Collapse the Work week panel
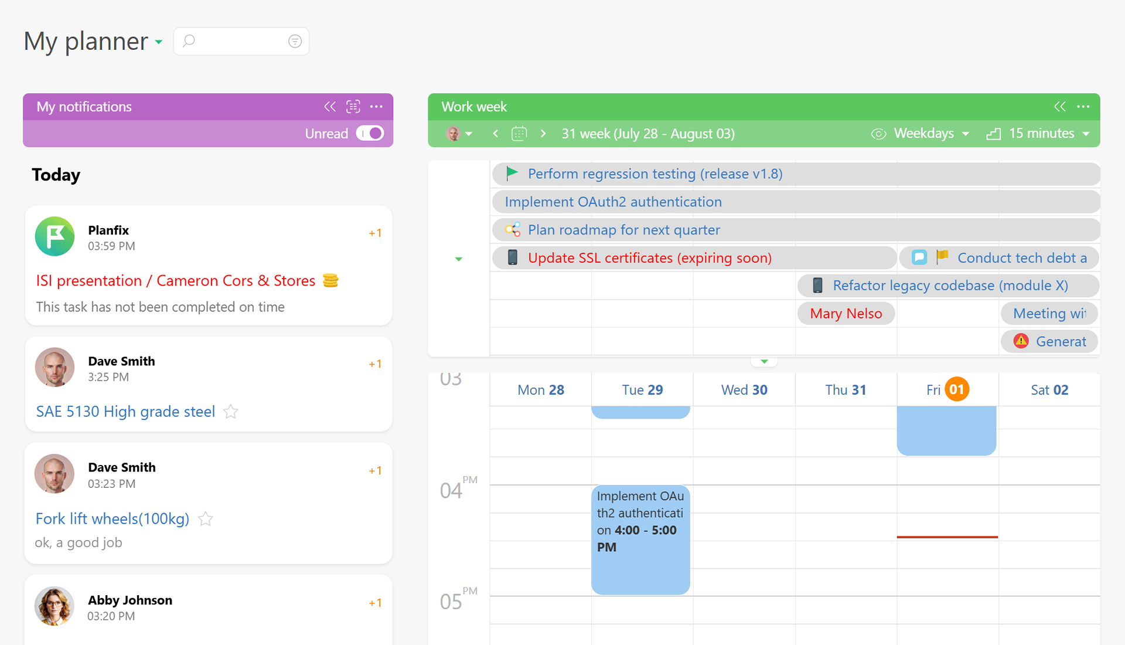 click(x=1059, y=107)
